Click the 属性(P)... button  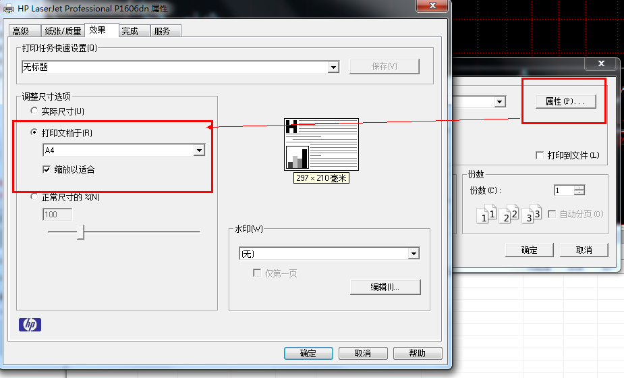coord(561,101)
